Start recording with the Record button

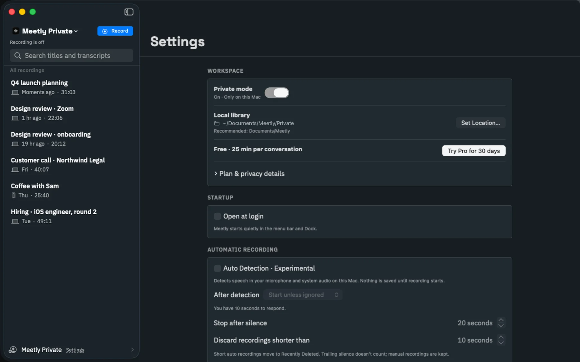tap(115, 31)
